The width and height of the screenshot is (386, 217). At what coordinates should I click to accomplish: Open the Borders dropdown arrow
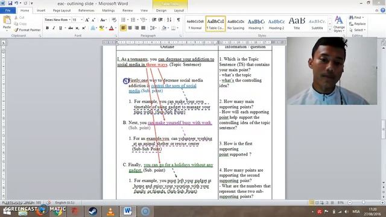(x=177, y=28)
